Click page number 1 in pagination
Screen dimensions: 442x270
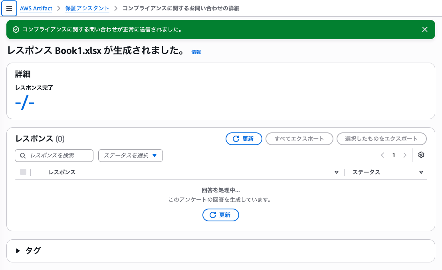pyautogui.click(x=394, y=155)
